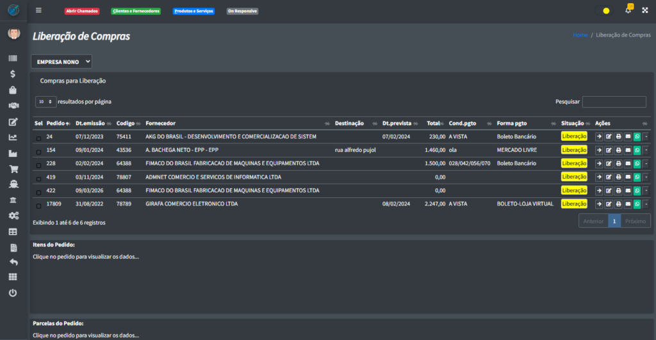Open the shopping cart sidebar icon
The height and width of the screenshot is (340, 656).
click(13, 170)
